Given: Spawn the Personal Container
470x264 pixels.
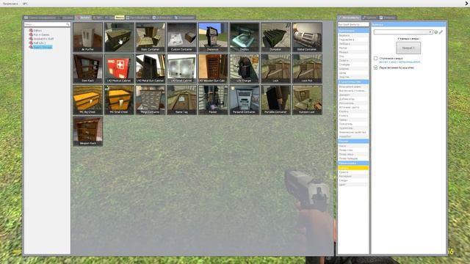Looking at the screenshot, I should pyautogui.click(x=245, y=100).
